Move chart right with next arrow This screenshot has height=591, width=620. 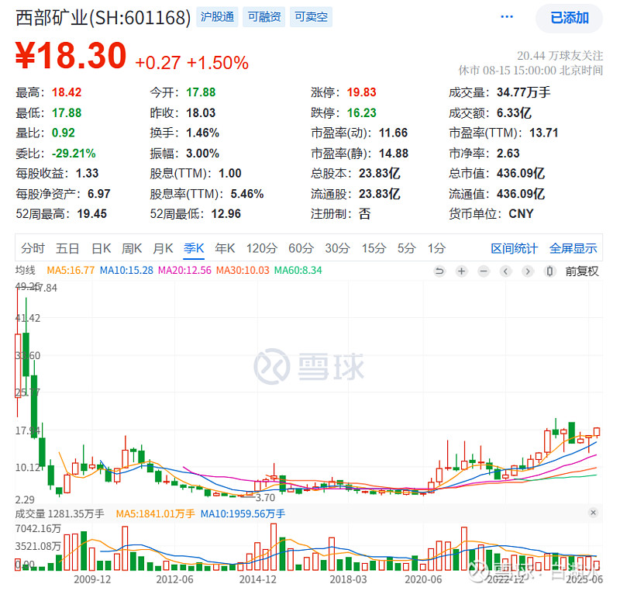click(528, 271)
